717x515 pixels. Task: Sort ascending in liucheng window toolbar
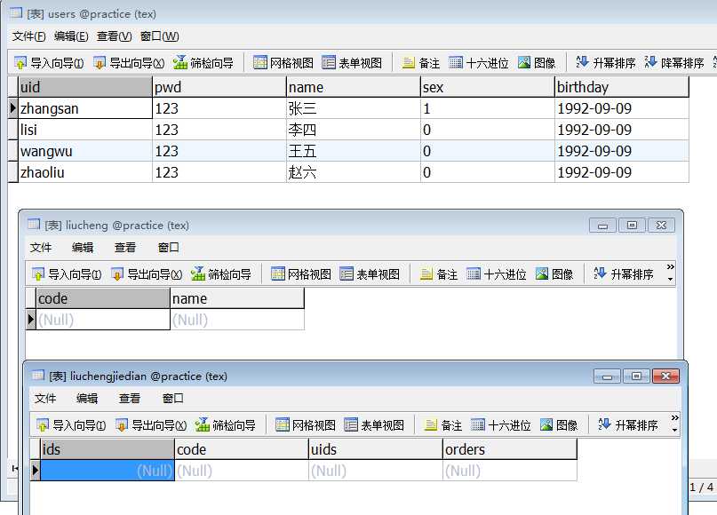click(x=624, y=274)
